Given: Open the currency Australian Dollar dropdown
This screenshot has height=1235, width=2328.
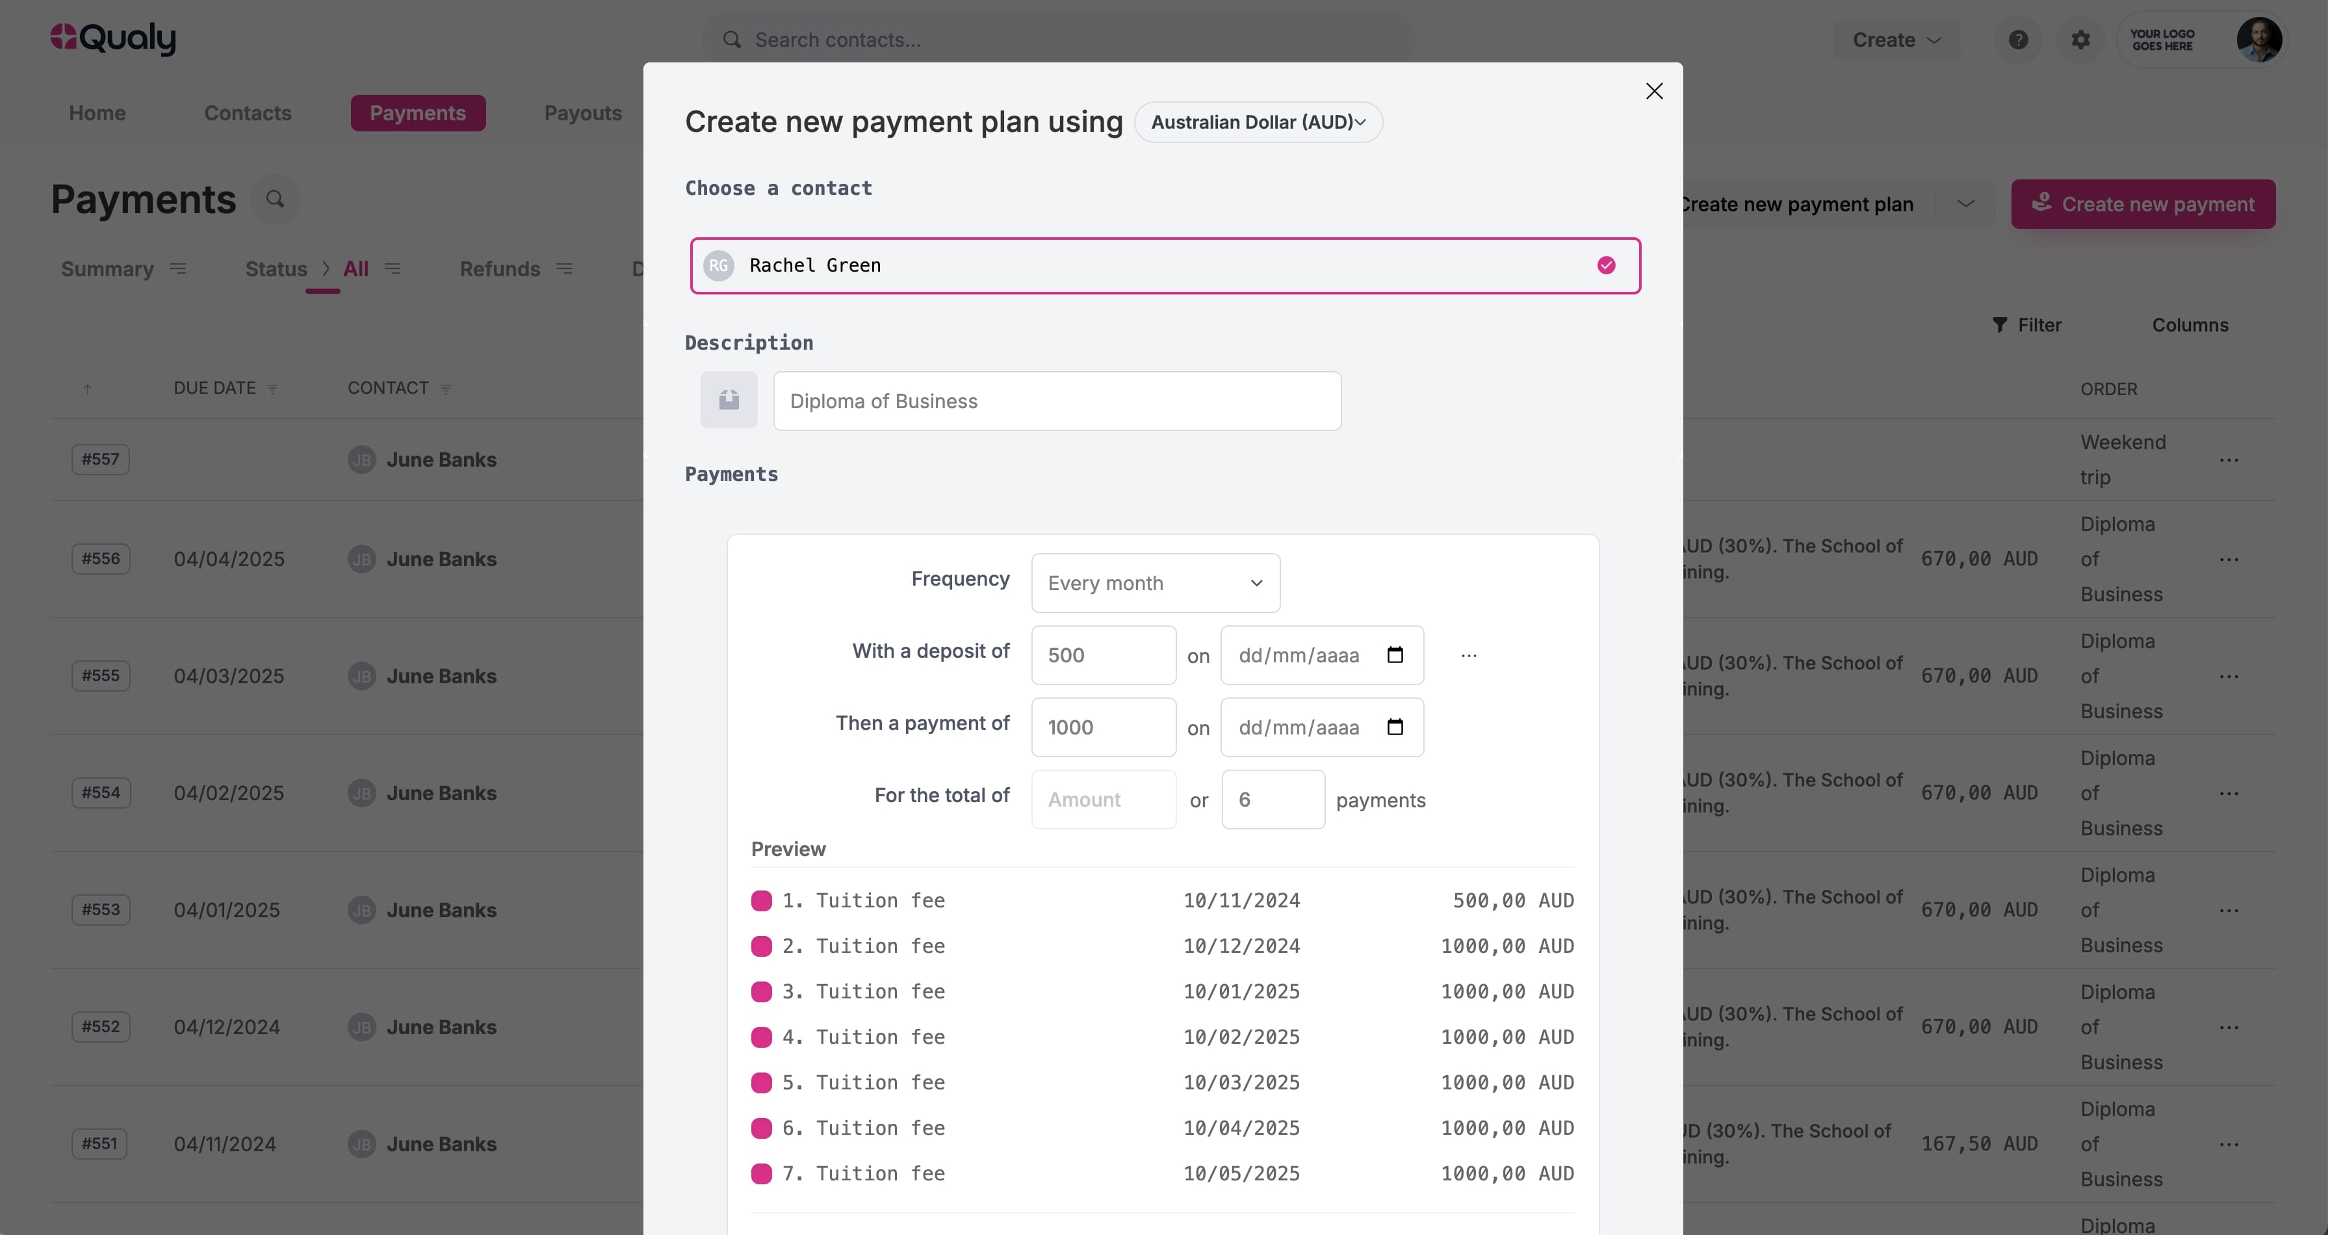Looking at the screenshot, I should coord(1258,122).
